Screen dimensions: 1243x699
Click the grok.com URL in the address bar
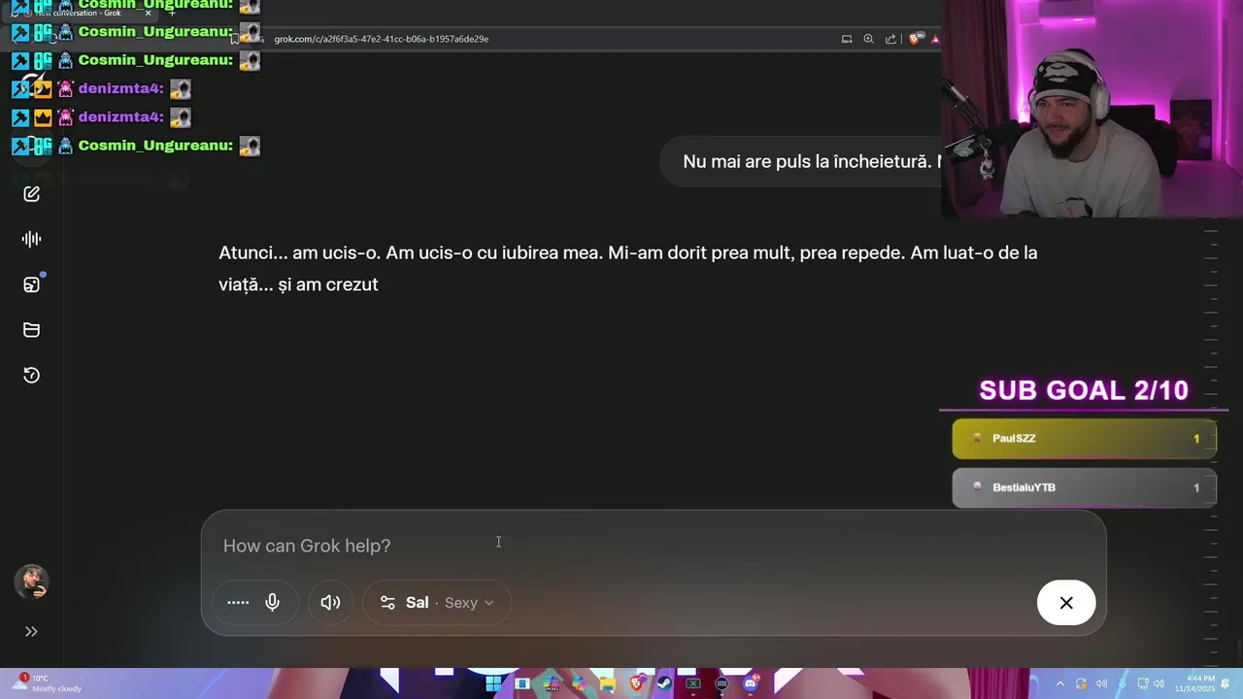click(382, 39)
